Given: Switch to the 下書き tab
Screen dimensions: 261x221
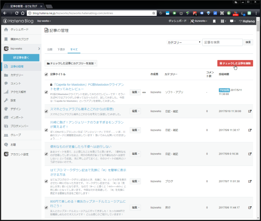Looking at the screenshot, I should point(61,49).
